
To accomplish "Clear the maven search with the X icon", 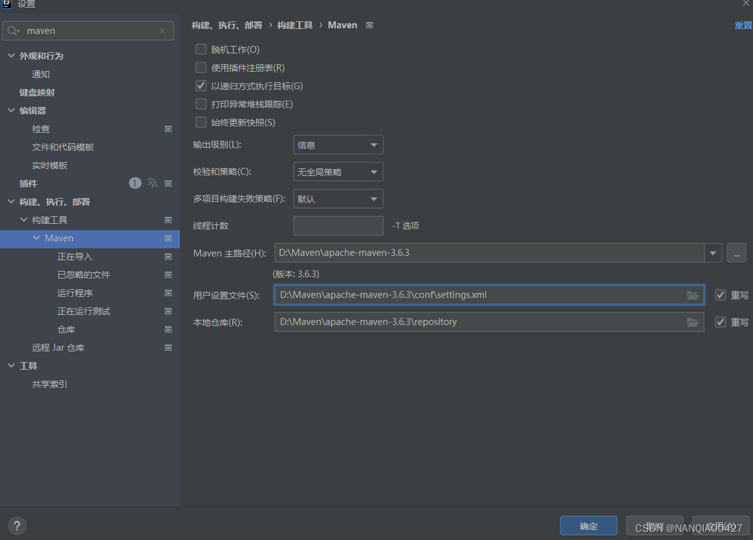I will click(162, 30).
